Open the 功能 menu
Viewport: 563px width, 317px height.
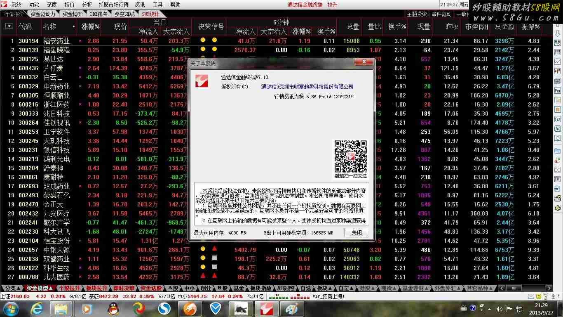pos(34,5)
